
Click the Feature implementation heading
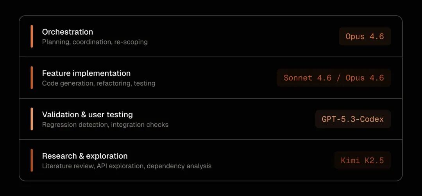point(86,73)
